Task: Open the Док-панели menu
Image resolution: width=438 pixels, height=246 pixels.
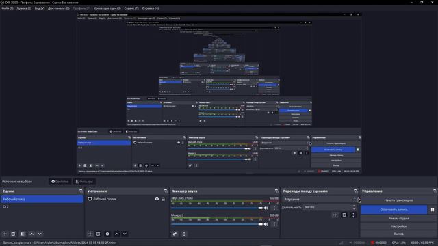Action: click(59, 8)
